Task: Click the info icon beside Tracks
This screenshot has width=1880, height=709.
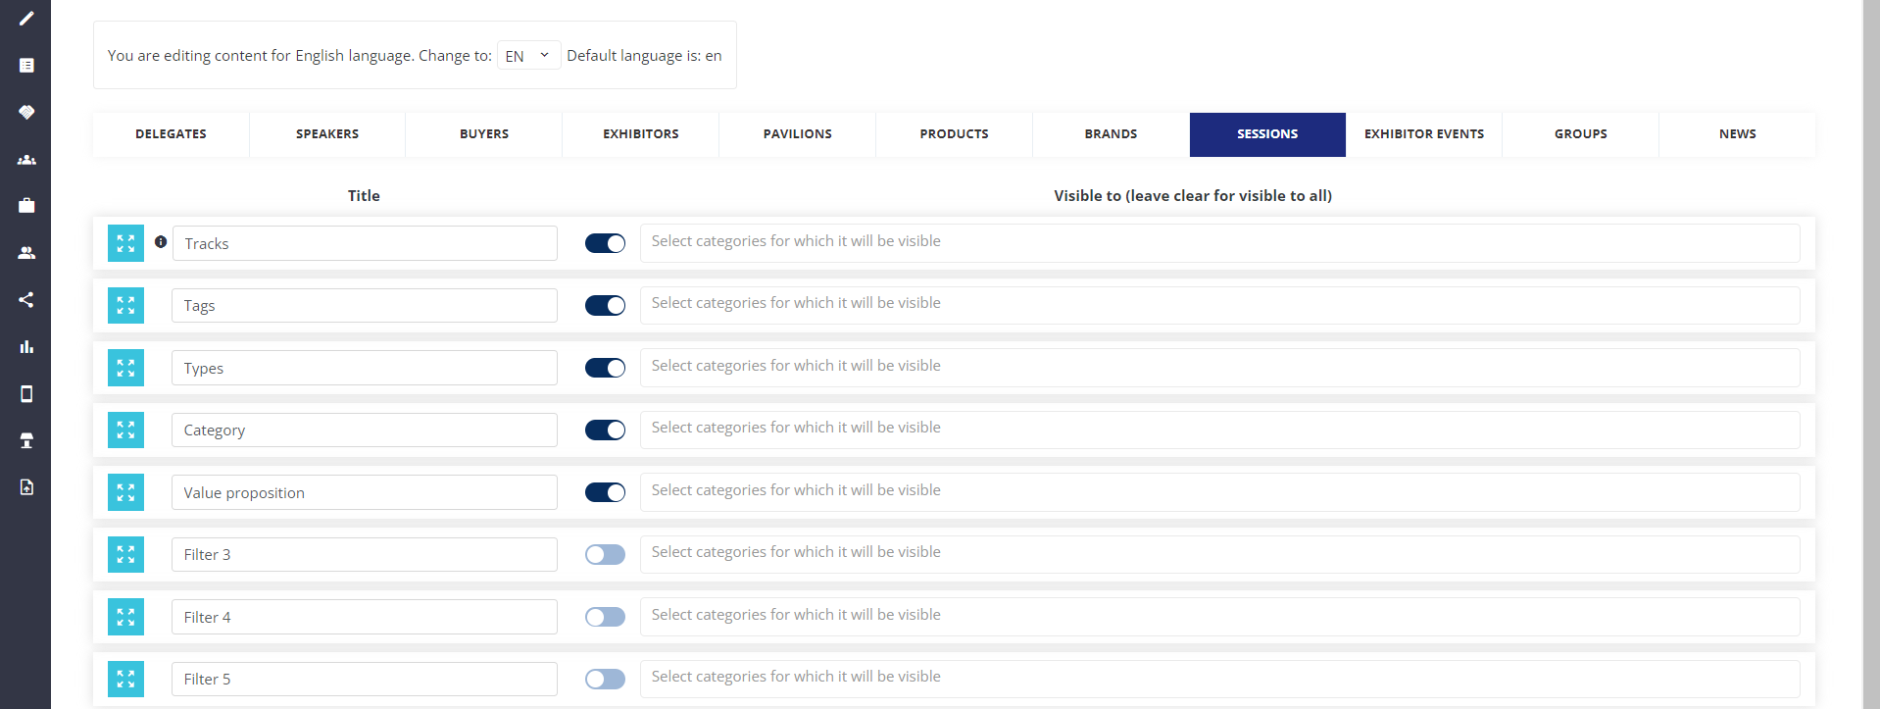Action: tap(161, 241)
